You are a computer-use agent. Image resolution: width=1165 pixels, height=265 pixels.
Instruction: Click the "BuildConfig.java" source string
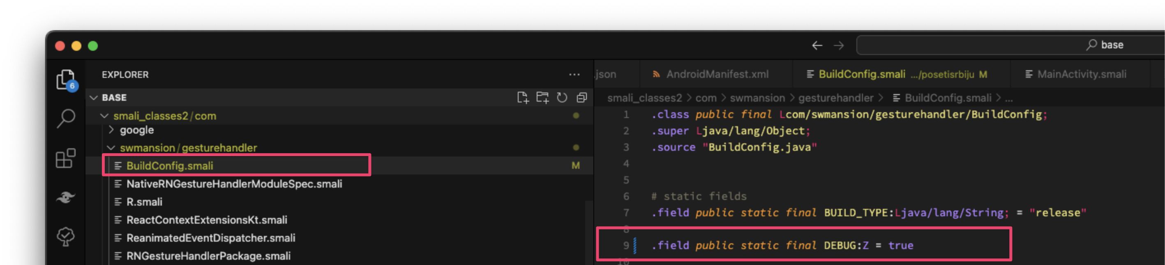tap(759, 147)
